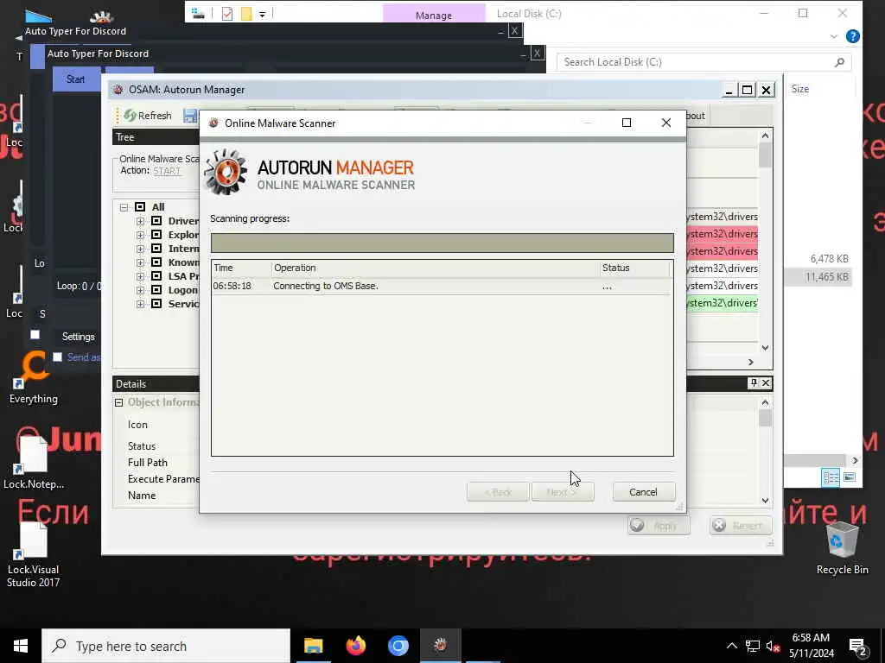The width and height of the screenshot is (885, 663).
Task: Click the network icon in system tray
Action: pyautogui.click(x=753, y=647)
